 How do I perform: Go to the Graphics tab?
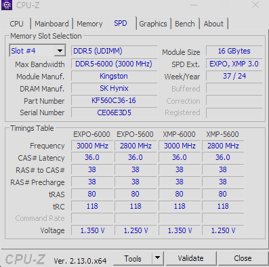[x=153, y=24]
